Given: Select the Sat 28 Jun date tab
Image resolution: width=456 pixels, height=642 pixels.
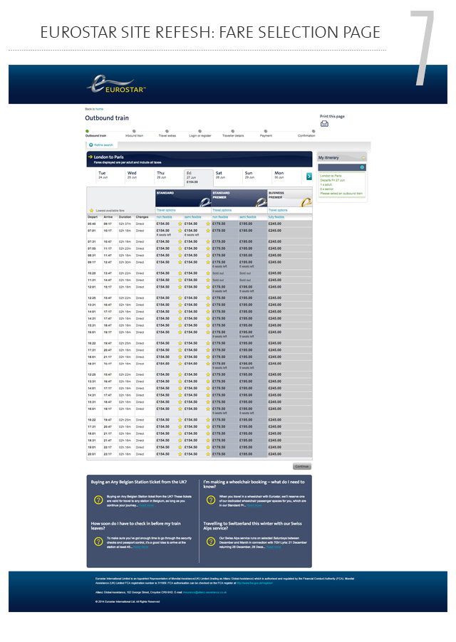Looking at the screenshot, I should click(220, 175).
